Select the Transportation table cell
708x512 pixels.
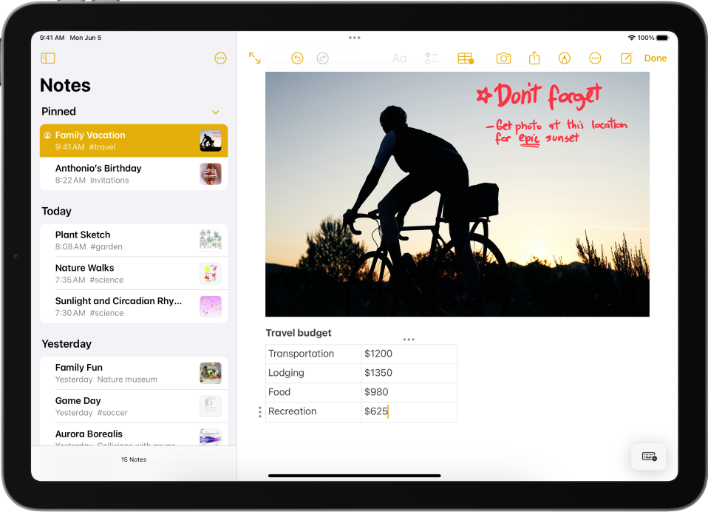(x=313, y=354)
